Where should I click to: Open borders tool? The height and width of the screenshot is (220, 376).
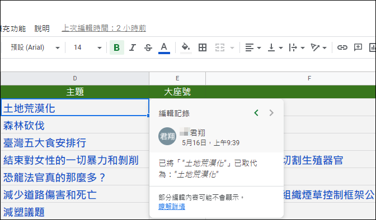(203, 47)
